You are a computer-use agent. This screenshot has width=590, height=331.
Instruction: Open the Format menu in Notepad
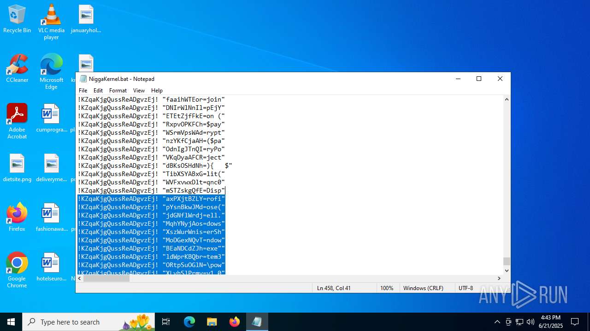(x=118, y=91)
